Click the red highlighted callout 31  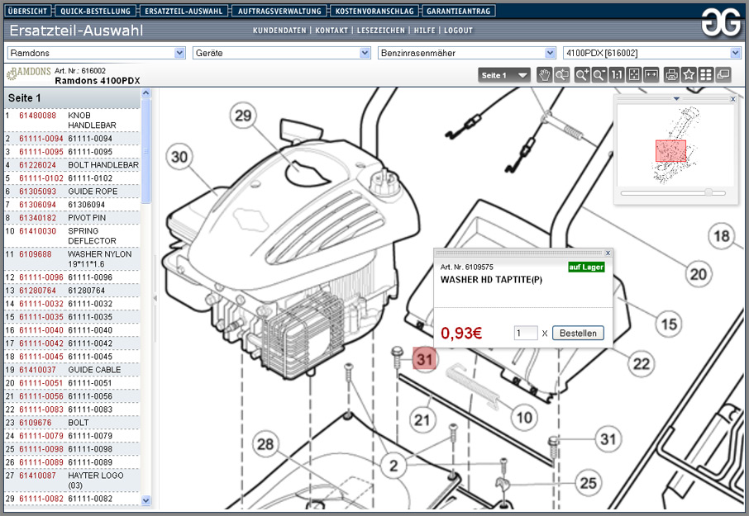click(425, 359)
